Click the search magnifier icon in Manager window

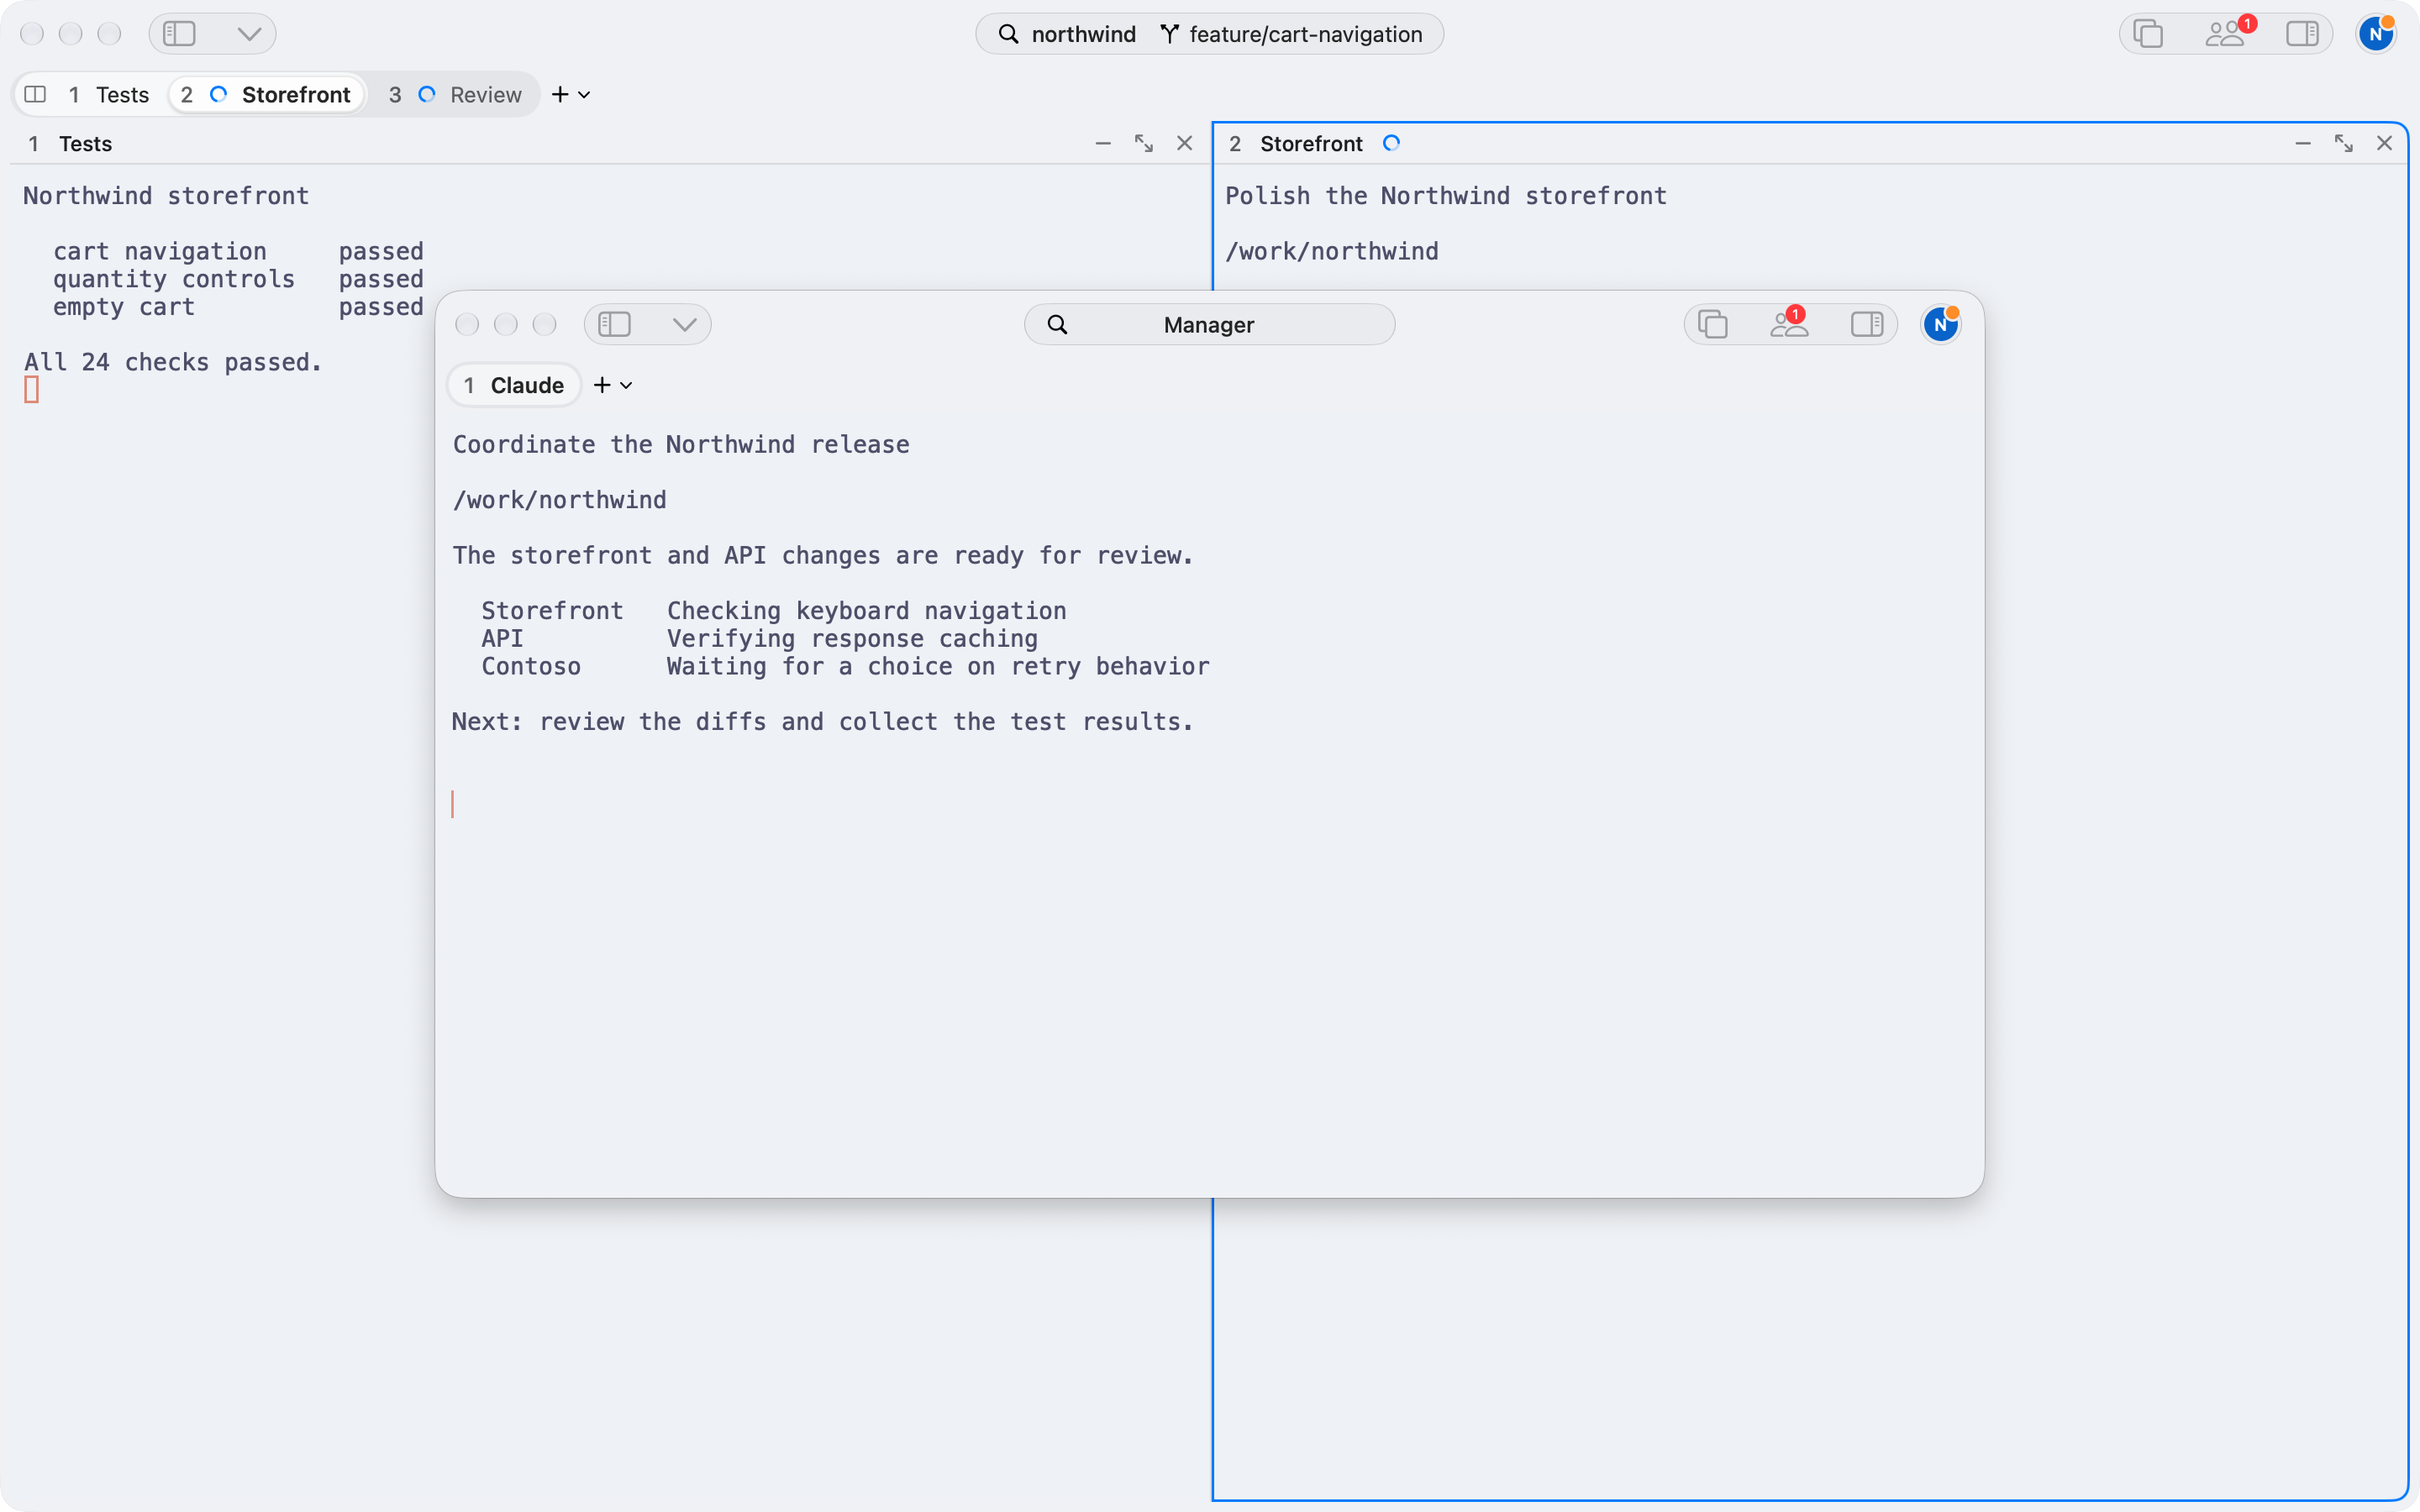click(1057, 324)
